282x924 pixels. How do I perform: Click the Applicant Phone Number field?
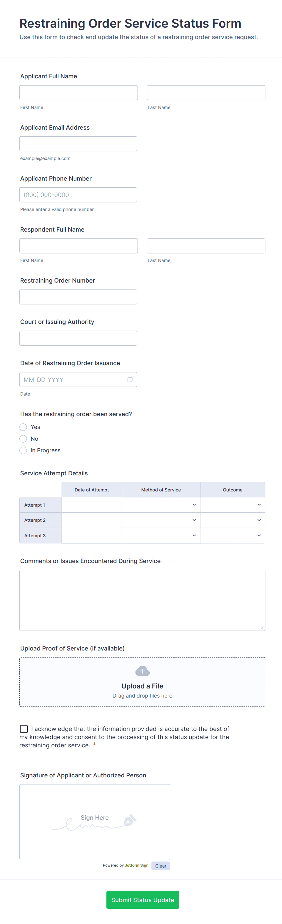point(78,195)
